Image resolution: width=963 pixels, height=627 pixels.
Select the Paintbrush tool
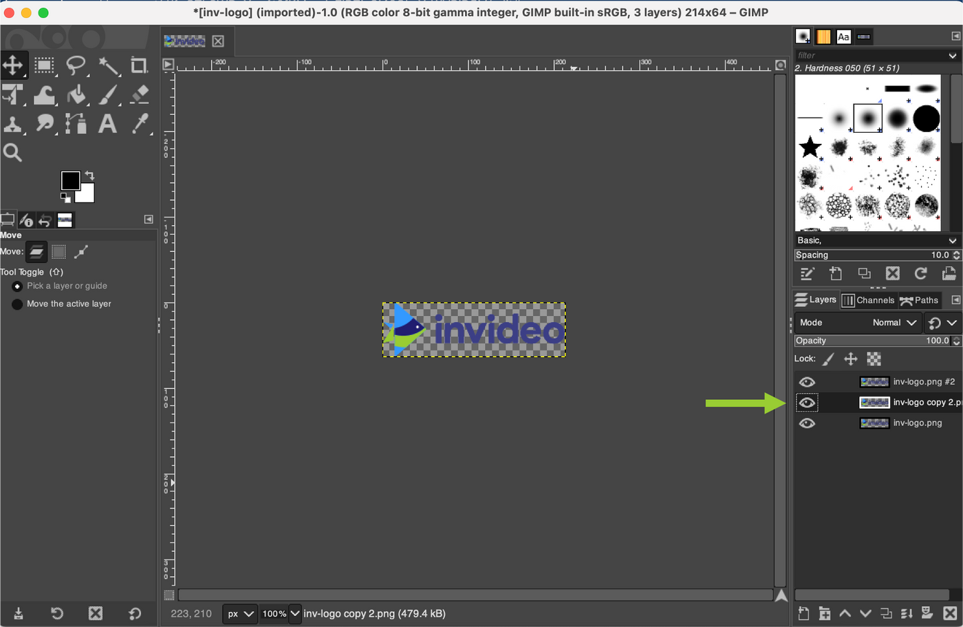(108, 94)
